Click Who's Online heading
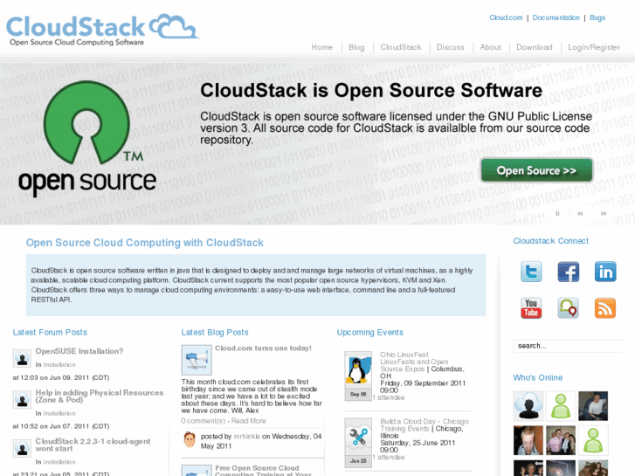This screenshot has width=635, height=476. click(x=538, y=377)
